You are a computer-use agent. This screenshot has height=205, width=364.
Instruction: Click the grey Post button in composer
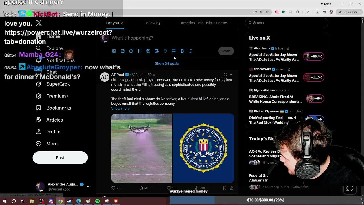click(x=226, y=51)
